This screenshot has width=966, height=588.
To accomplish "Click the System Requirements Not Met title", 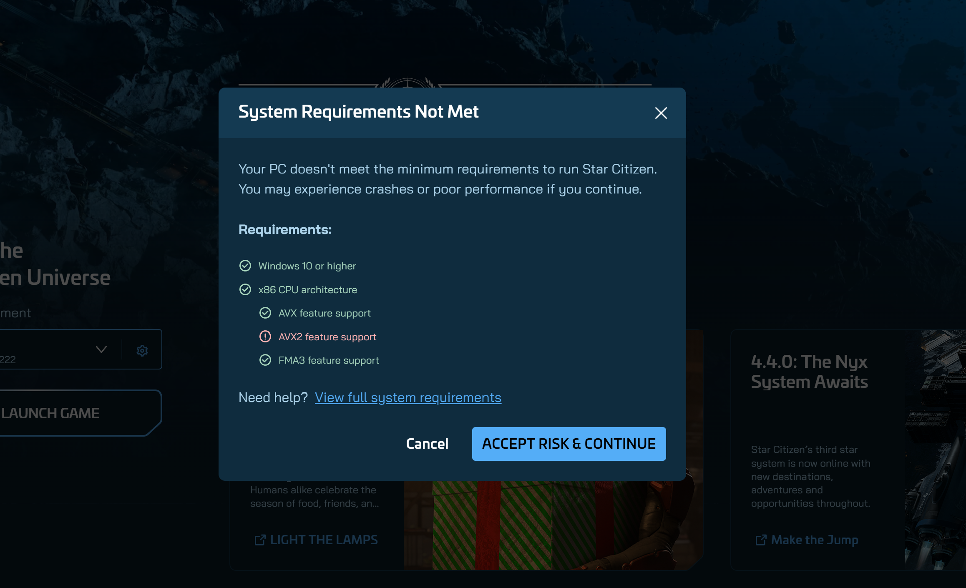I will click(358, 112).
